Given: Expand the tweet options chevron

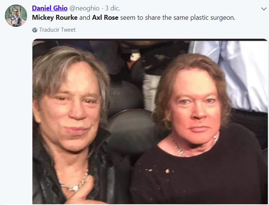Looking at the screenshot, I should tap(264, 9).
